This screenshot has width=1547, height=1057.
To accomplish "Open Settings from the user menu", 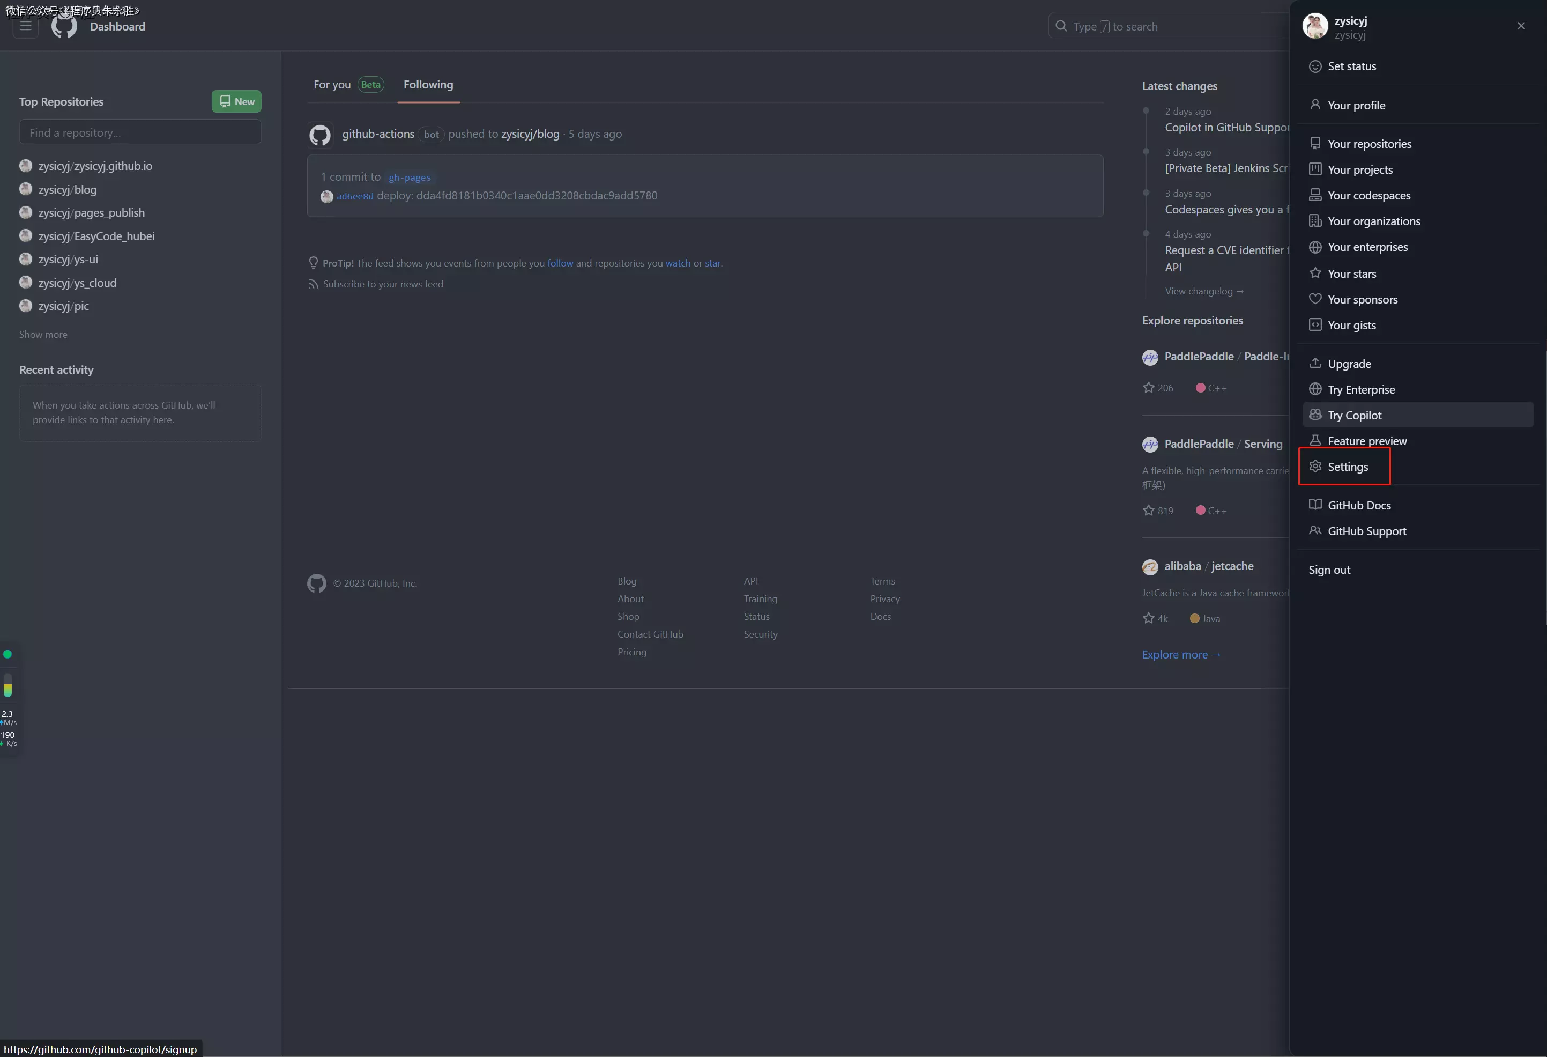I will pos(1347,467).
